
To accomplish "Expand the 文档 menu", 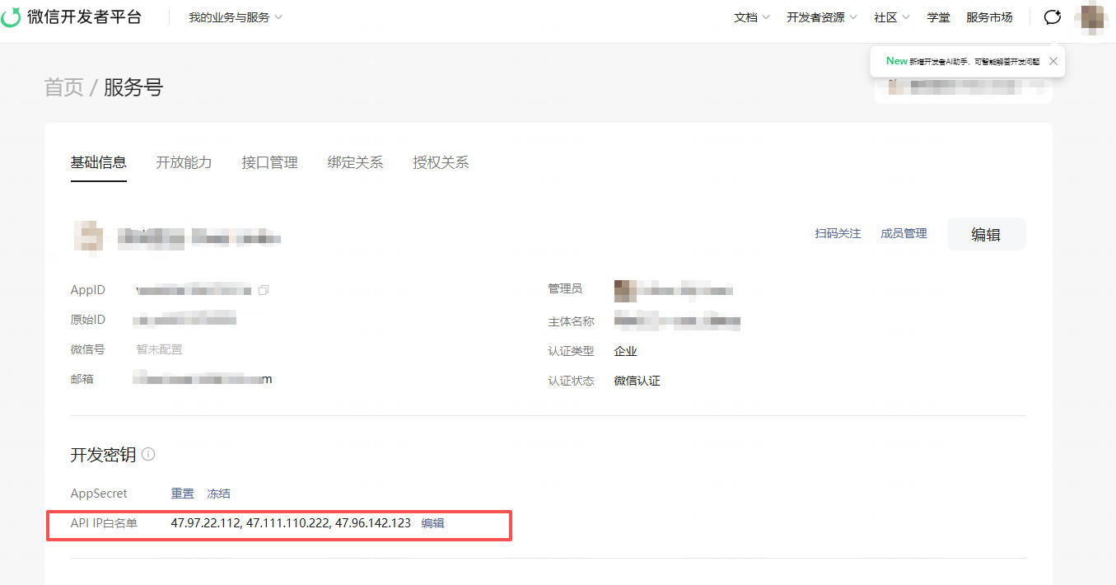I will click(752, 17).
